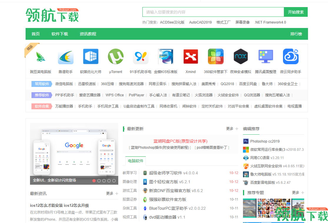This screenshot has height=223, width=328.
Task: Open the 夜神安卓模拟器 nox icon
Action: tap(241, 57)
